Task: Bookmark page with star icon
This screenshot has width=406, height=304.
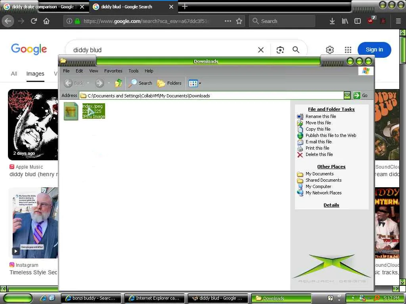Action: (239, 21)
